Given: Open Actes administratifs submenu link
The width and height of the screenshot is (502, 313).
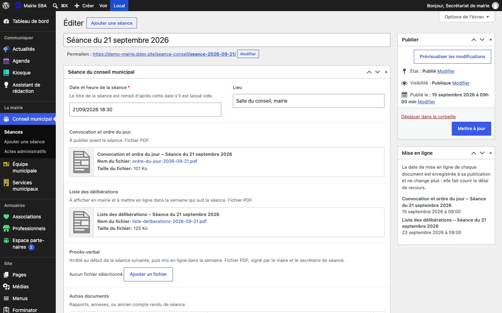Looking at the screenshot, I should 25,151.
